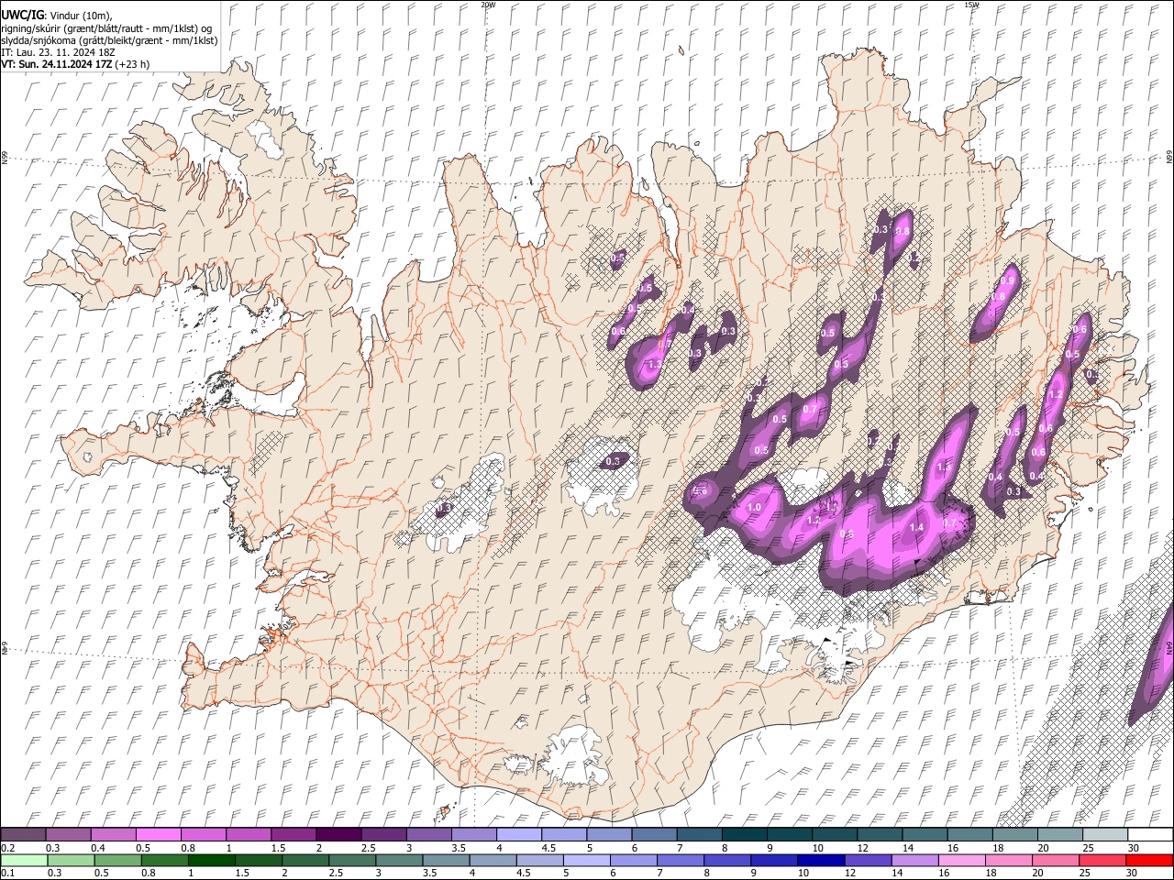
Task: Pick the light violet swatch starting at 14 on the rain scale
Action: tap(914, 860)
